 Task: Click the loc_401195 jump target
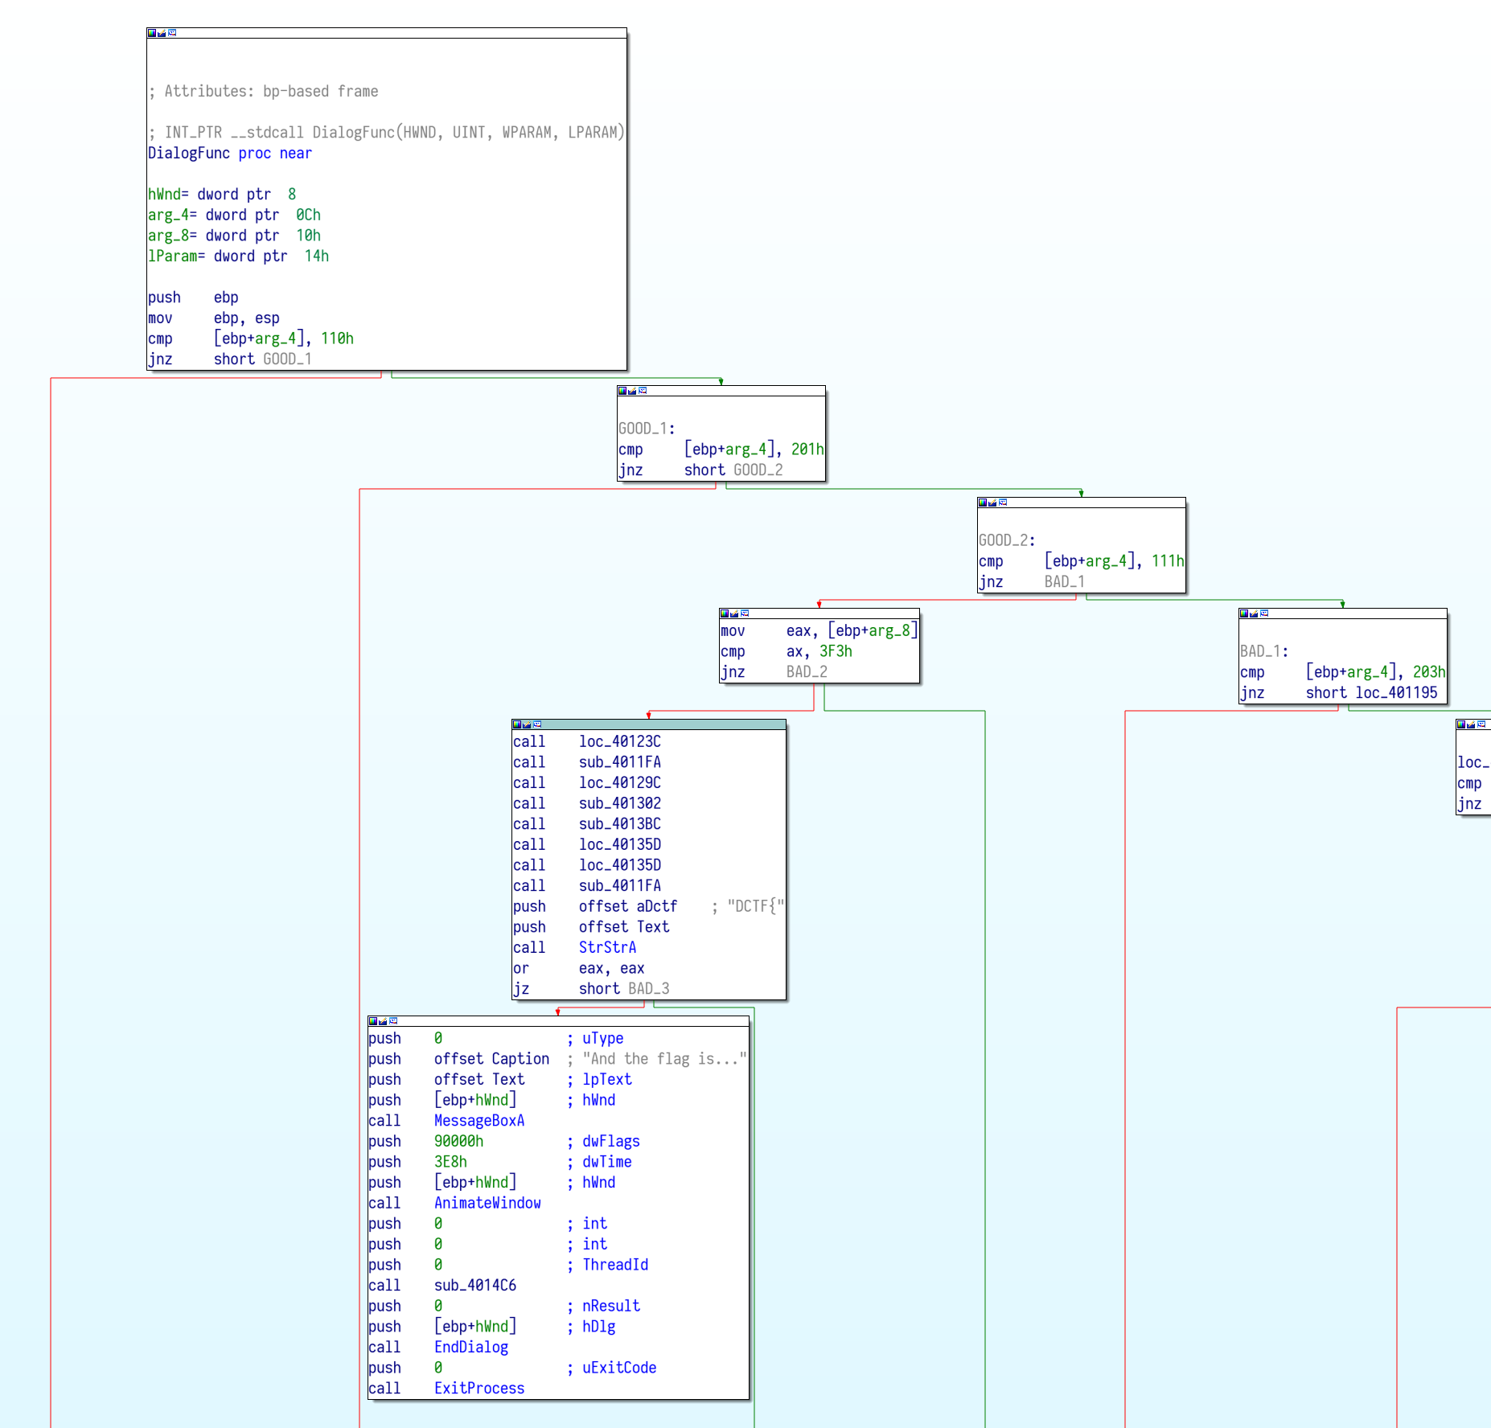coord(1396,693)
